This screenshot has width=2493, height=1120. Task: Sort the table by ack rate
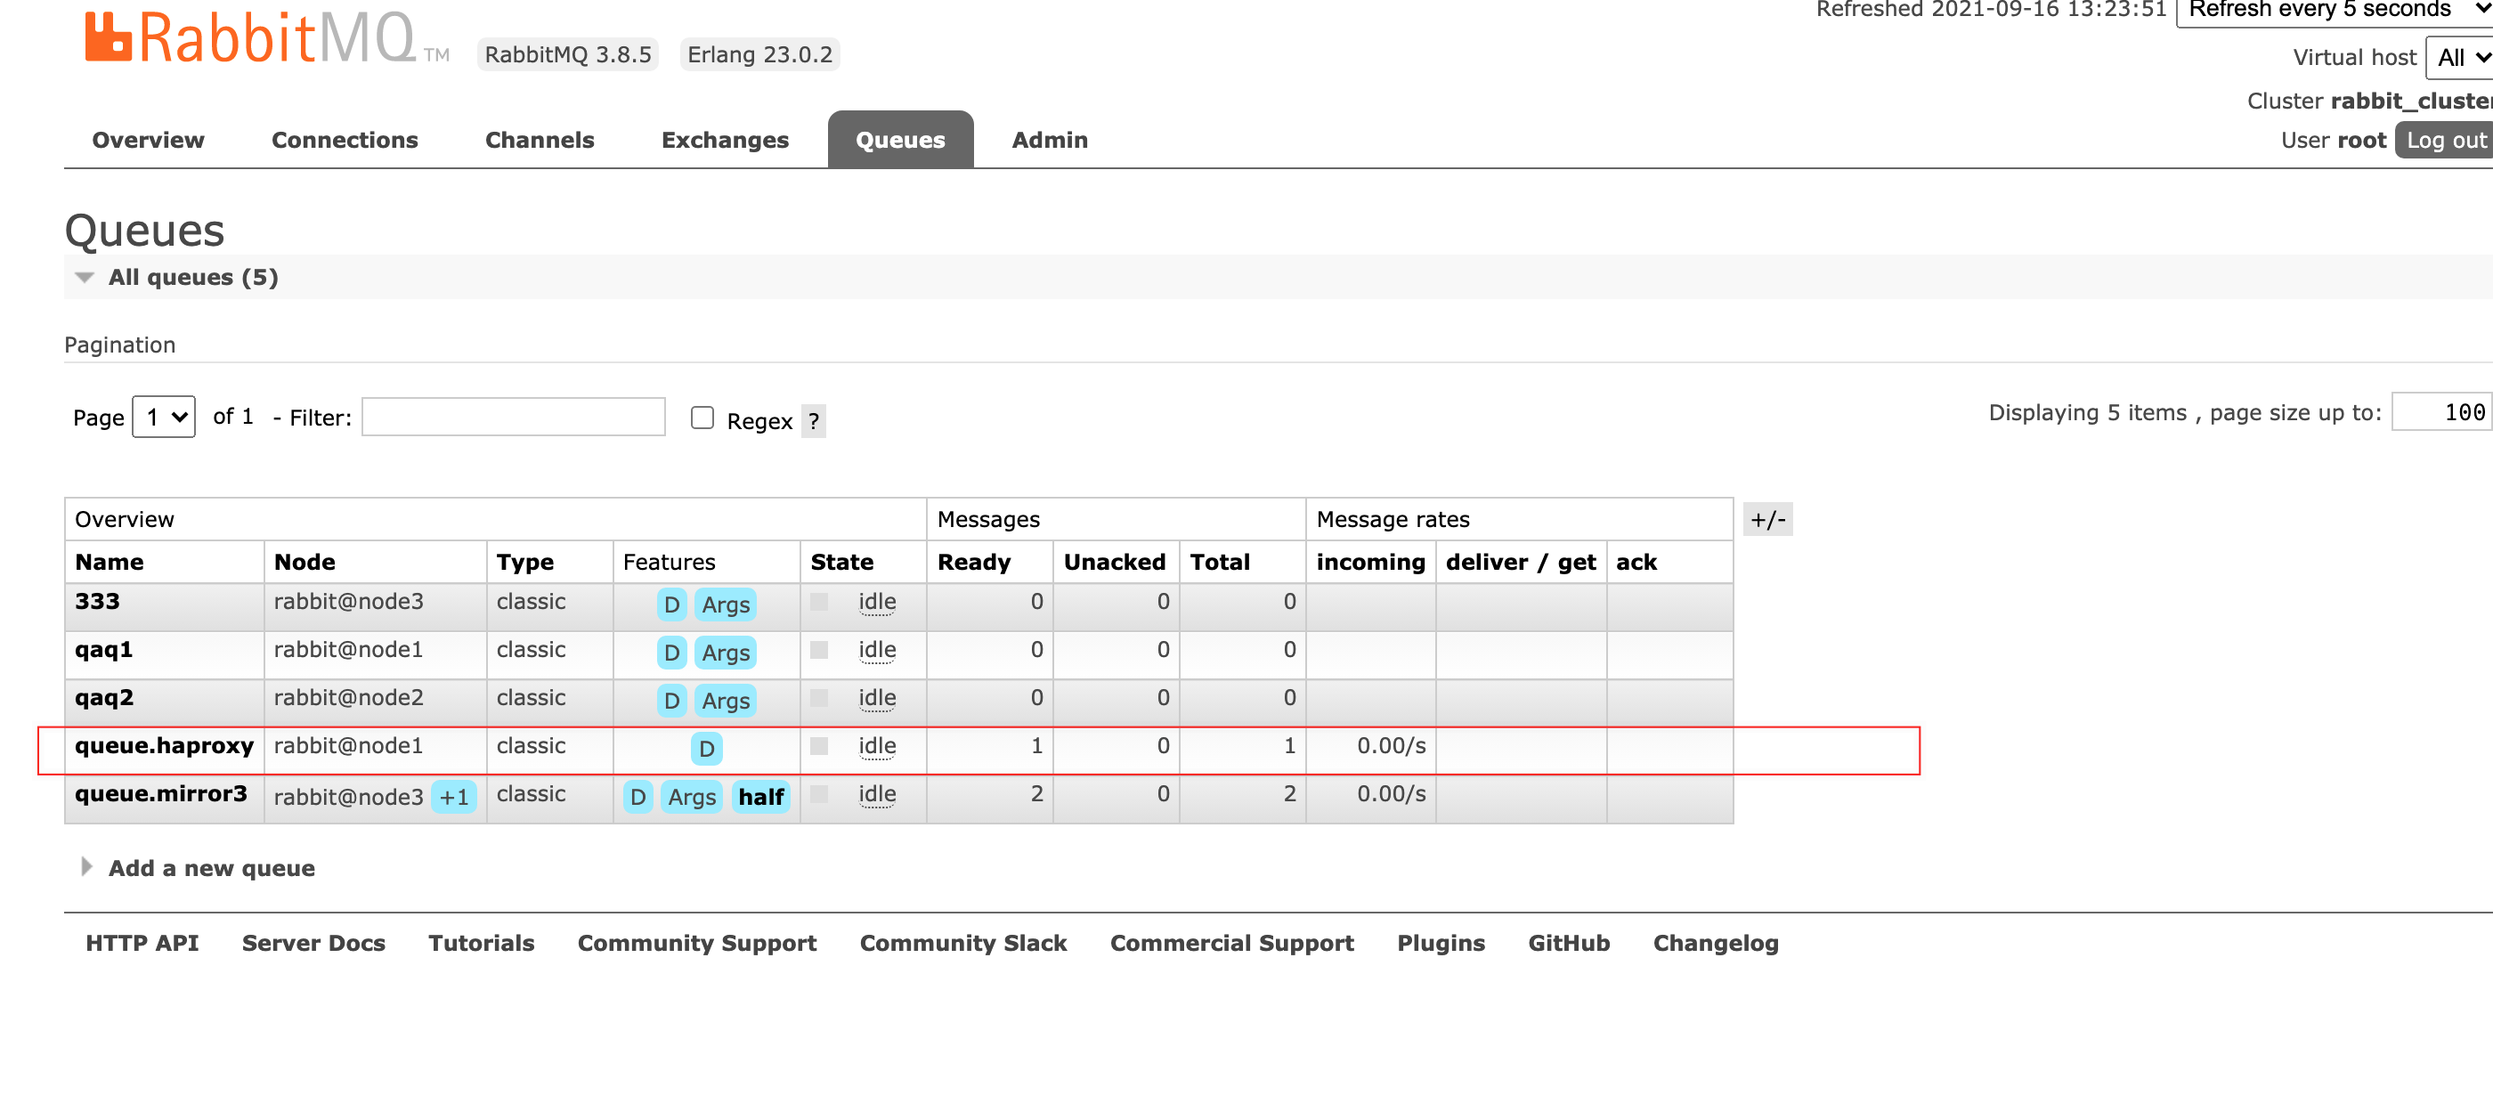(x=1636, y=563)
